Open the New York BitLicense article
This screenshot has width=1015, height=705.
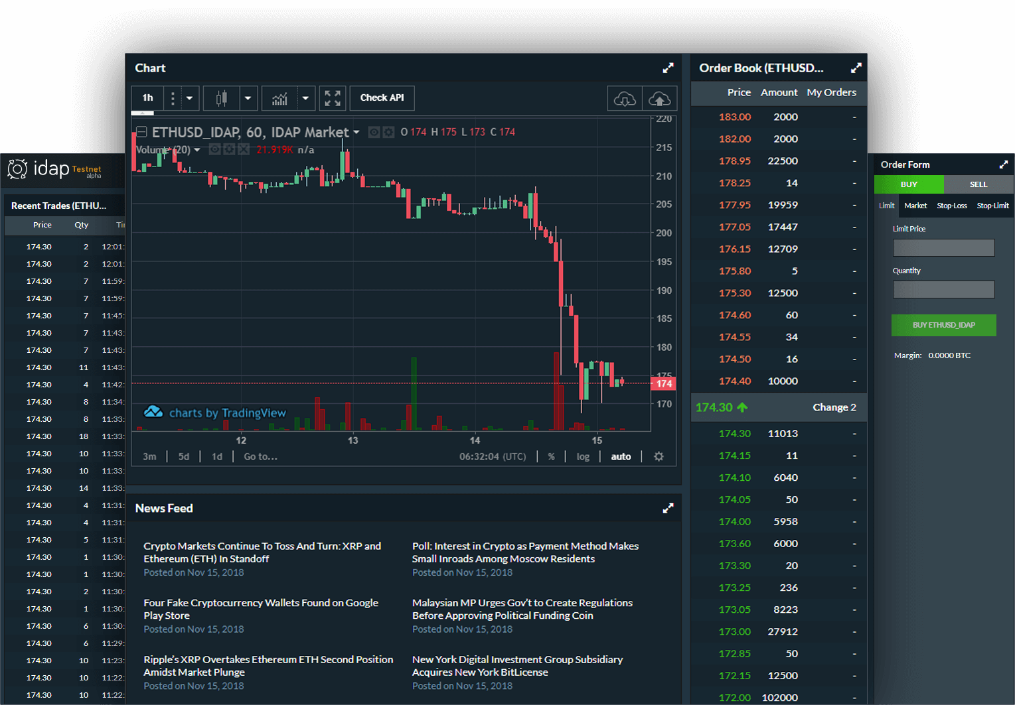pos(518,666)
